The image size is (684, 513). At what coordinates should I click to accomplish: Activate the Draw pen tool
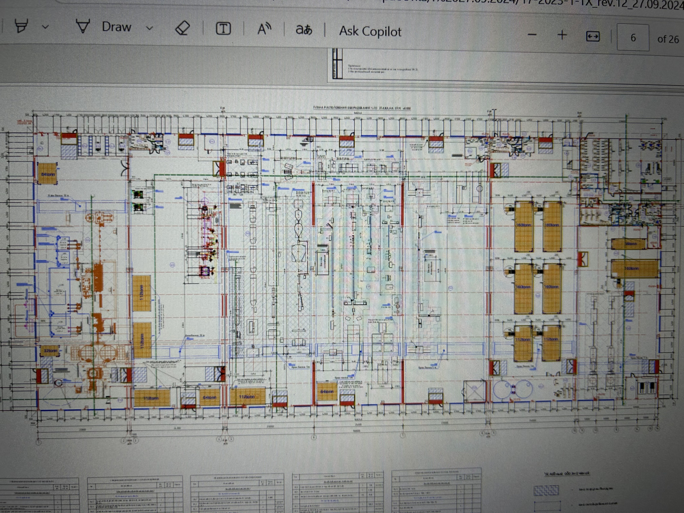coord(103,27)
